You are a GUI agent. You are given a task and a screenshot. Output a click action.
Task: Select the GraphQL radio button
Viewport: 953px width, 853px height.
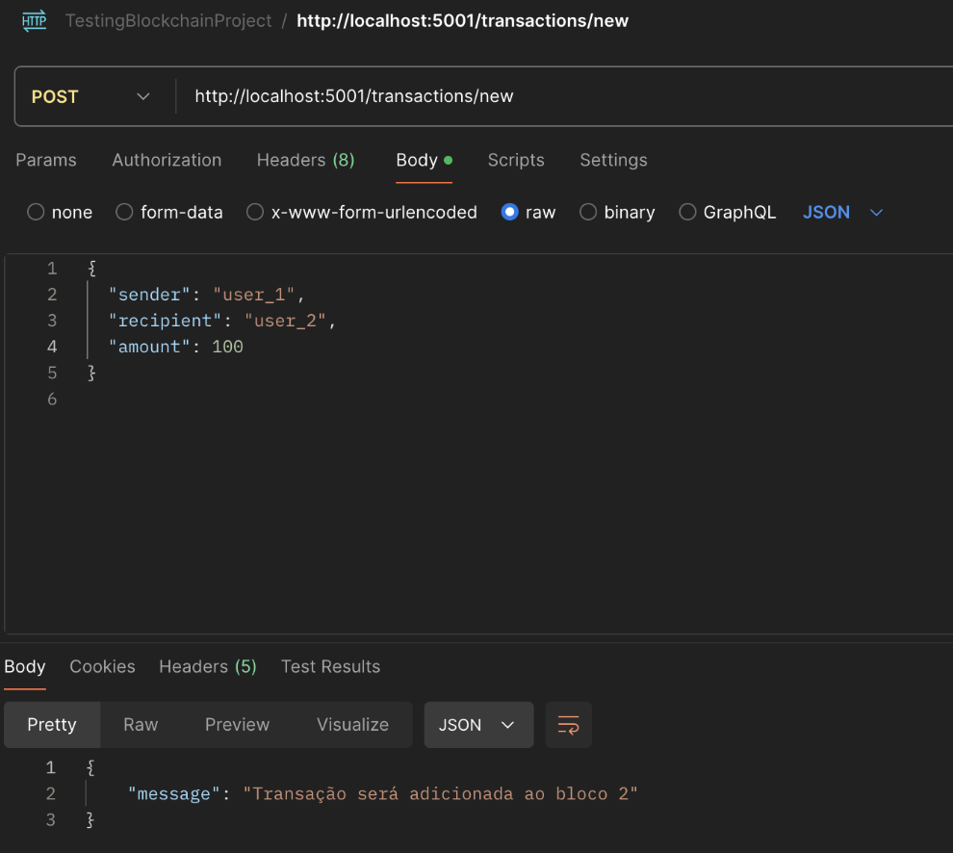pyautogui.click(x=687, y=212)
